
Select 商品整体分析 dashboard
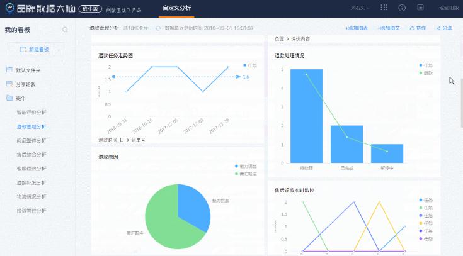(x=31, y=140)
